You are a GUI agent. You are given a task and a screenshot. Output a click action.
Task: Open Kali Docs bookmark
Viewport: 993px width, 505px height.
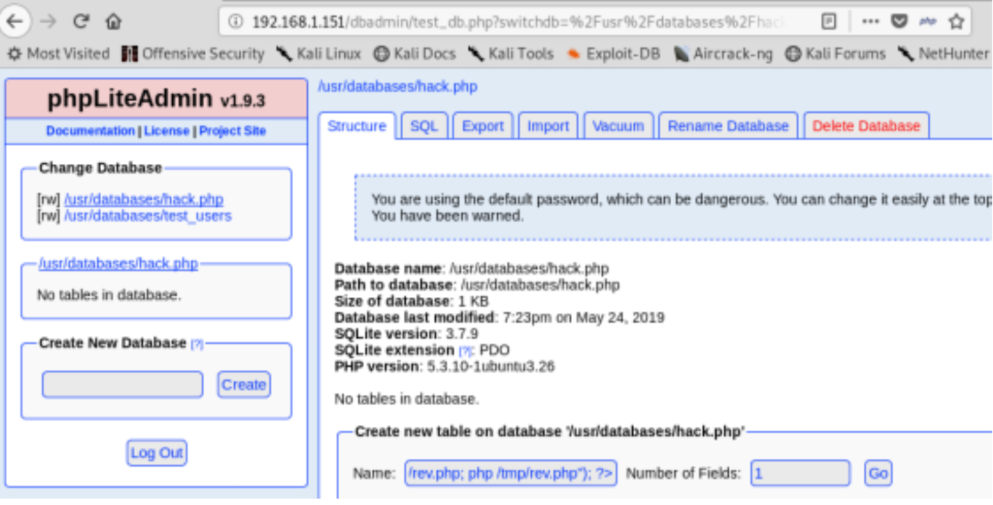pyautogui.click(x=415, y=54)
